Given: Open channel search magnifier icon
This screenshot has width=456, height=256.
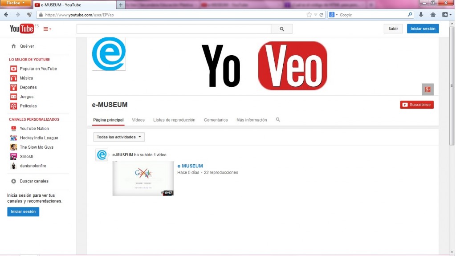Looking at the screenshot, I should [278, 120].
